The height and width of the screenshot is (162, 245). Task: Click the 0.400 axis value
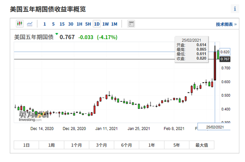coord(226,109)
